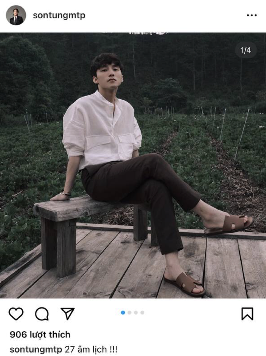Open sontungmtp username in the caption
266x356 pixels.
pos(36,350)
